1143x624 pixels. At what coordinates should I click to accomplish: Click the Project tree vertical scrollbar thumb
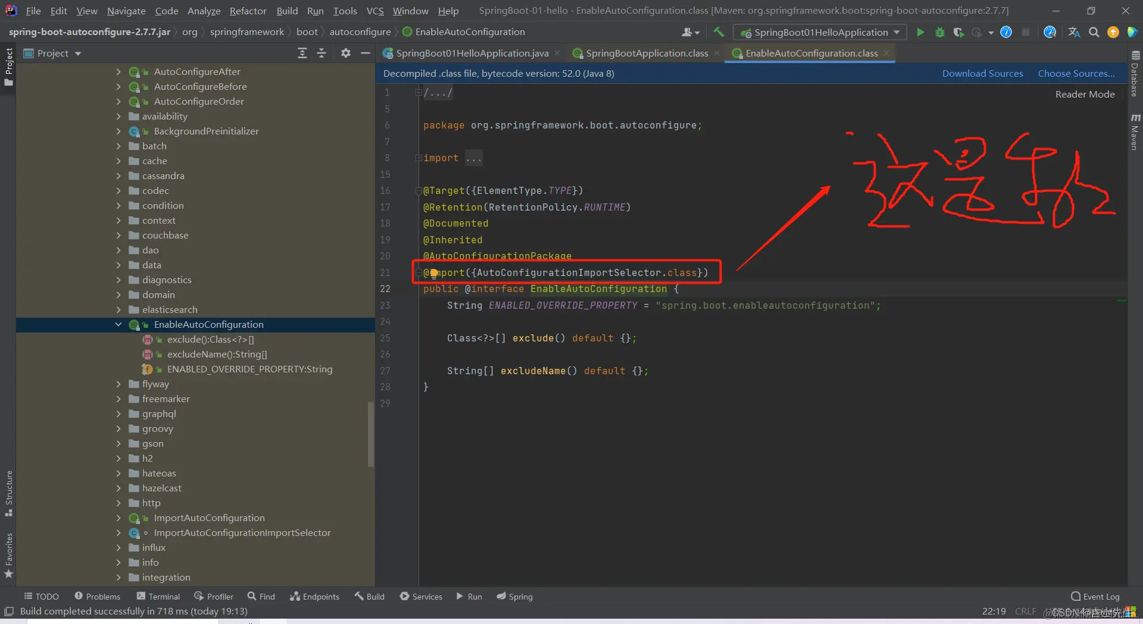[371, 434]
